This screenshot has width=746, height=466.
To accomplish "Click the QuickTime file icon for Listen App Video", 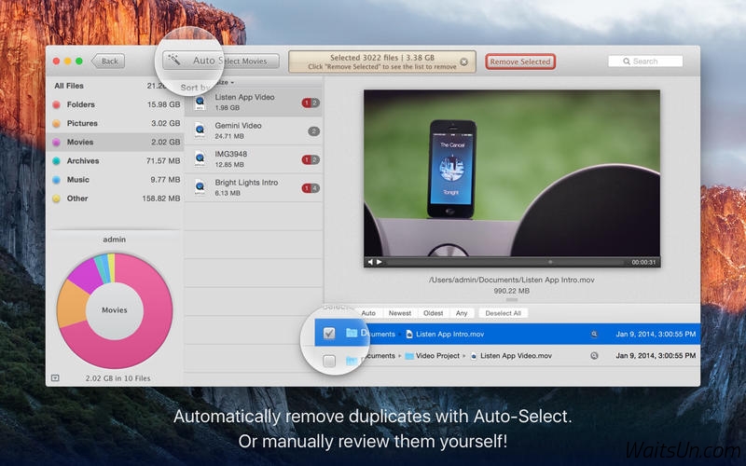I will (x=200, y=103).
